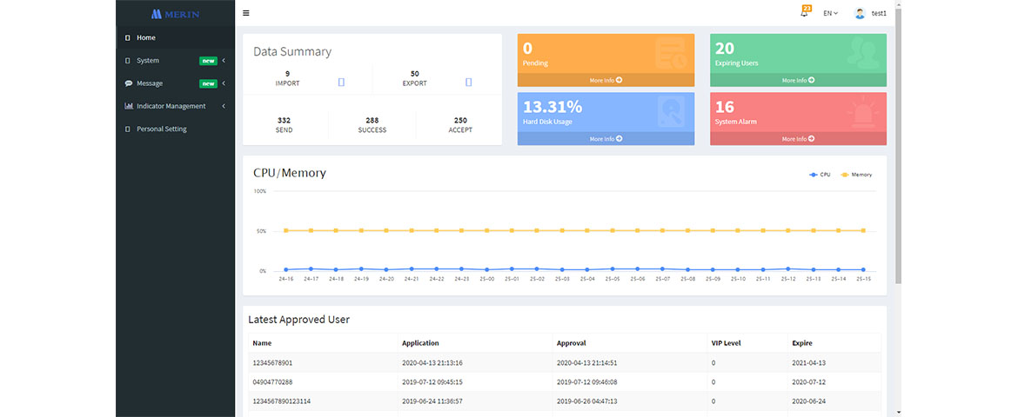
Task: Click the Message chat bubble icon in sidebar
Action: (129, 83)
